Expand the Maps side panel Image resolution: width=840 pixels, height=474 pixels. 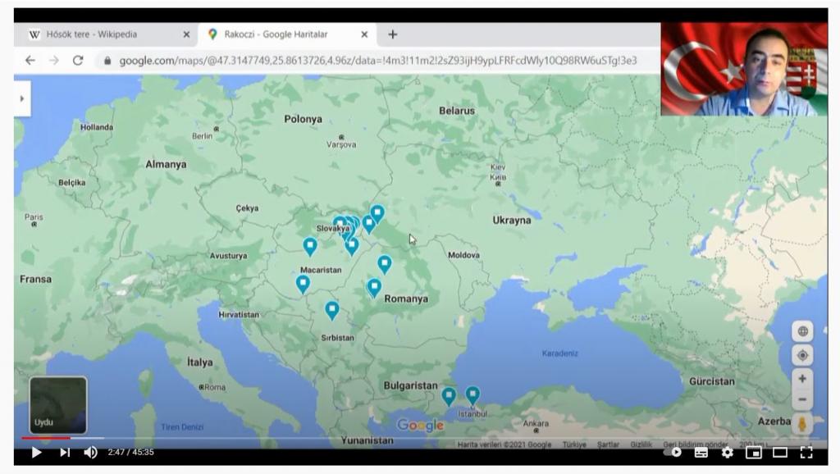[x=22, y=98]
